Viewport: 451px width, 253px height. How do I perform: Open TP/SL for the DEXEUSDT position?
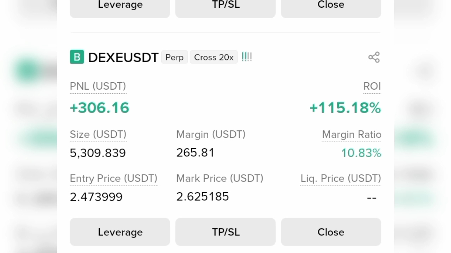point(225,232)
